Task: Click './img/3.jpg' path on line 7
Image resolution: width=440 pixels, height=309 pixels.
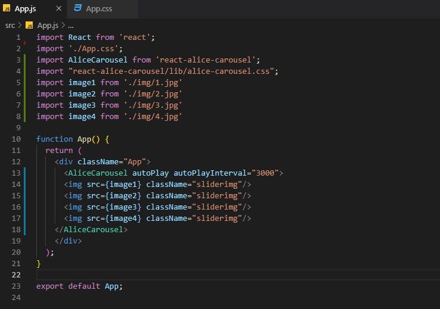Action: click(153, 105)
